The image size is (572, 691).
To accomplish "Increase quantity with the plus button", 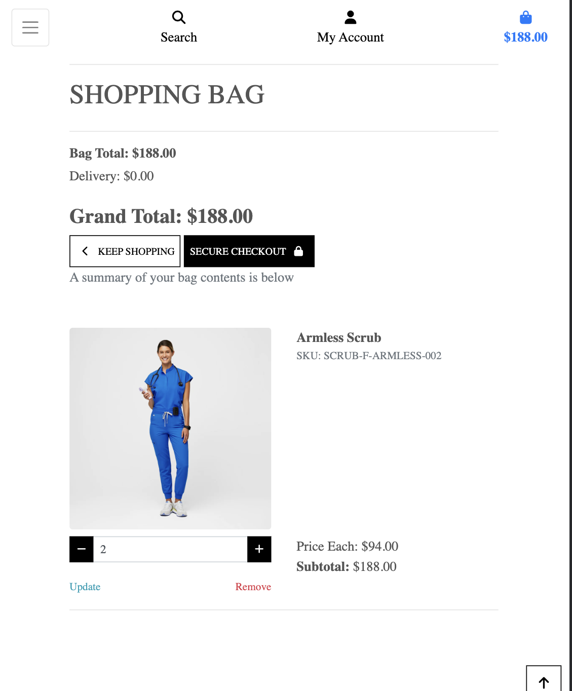I will [259, 549].
